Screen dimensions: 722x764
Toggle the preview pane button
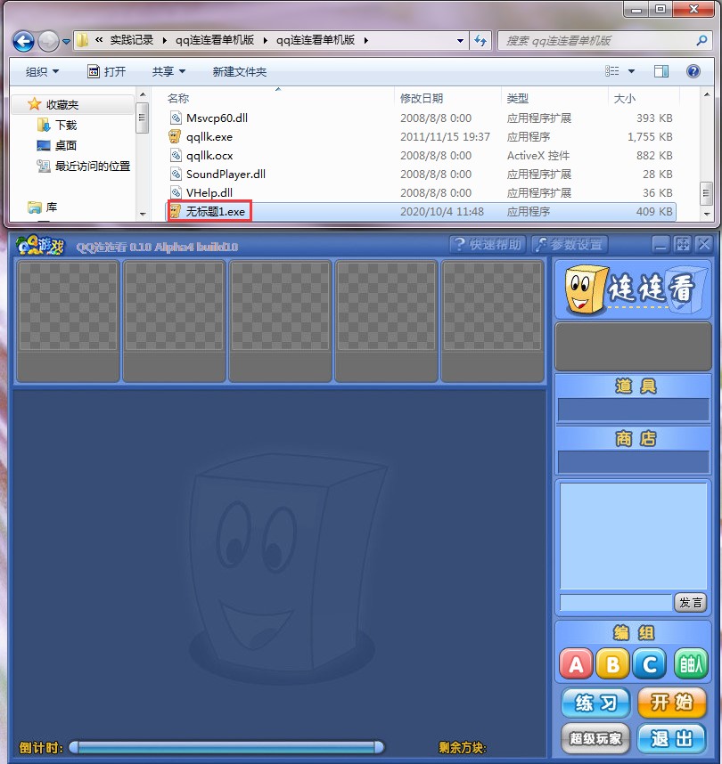661,71
